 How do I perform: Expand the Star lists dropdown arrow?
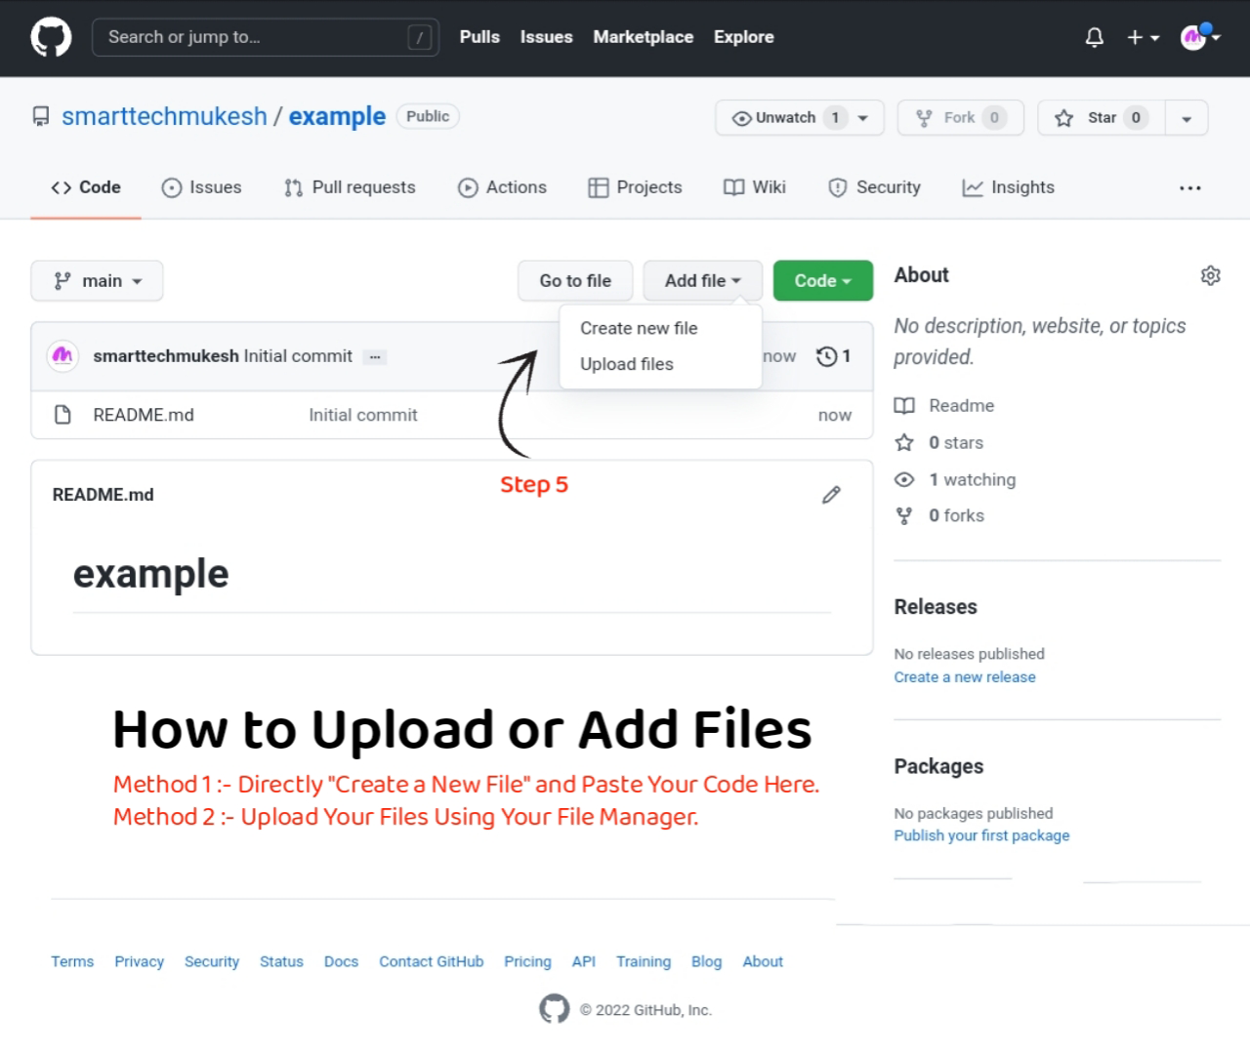point(1187,118)
